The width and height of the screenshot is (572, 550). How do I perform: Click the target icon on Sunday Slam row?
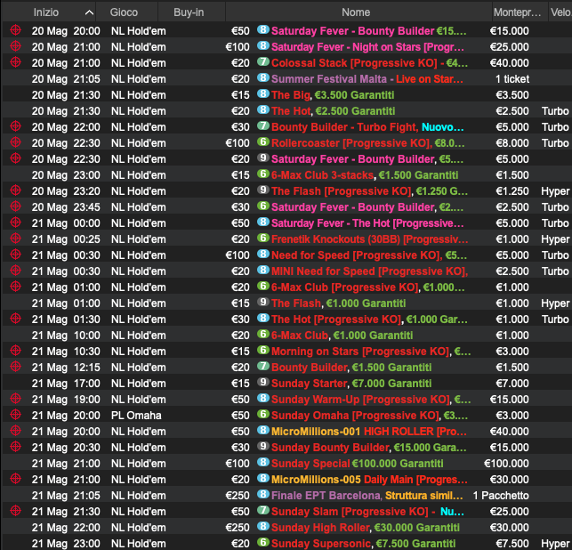(x=15, y=511)
